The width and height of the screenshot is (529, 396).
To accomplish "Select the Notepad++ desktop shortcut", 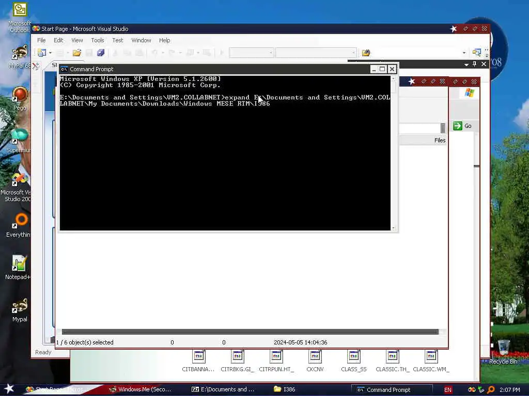I will pos(18,268).
